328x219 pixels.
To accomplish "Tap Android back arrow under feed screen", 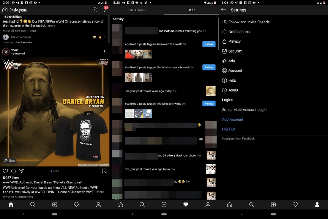I will [x=23, y=214].
